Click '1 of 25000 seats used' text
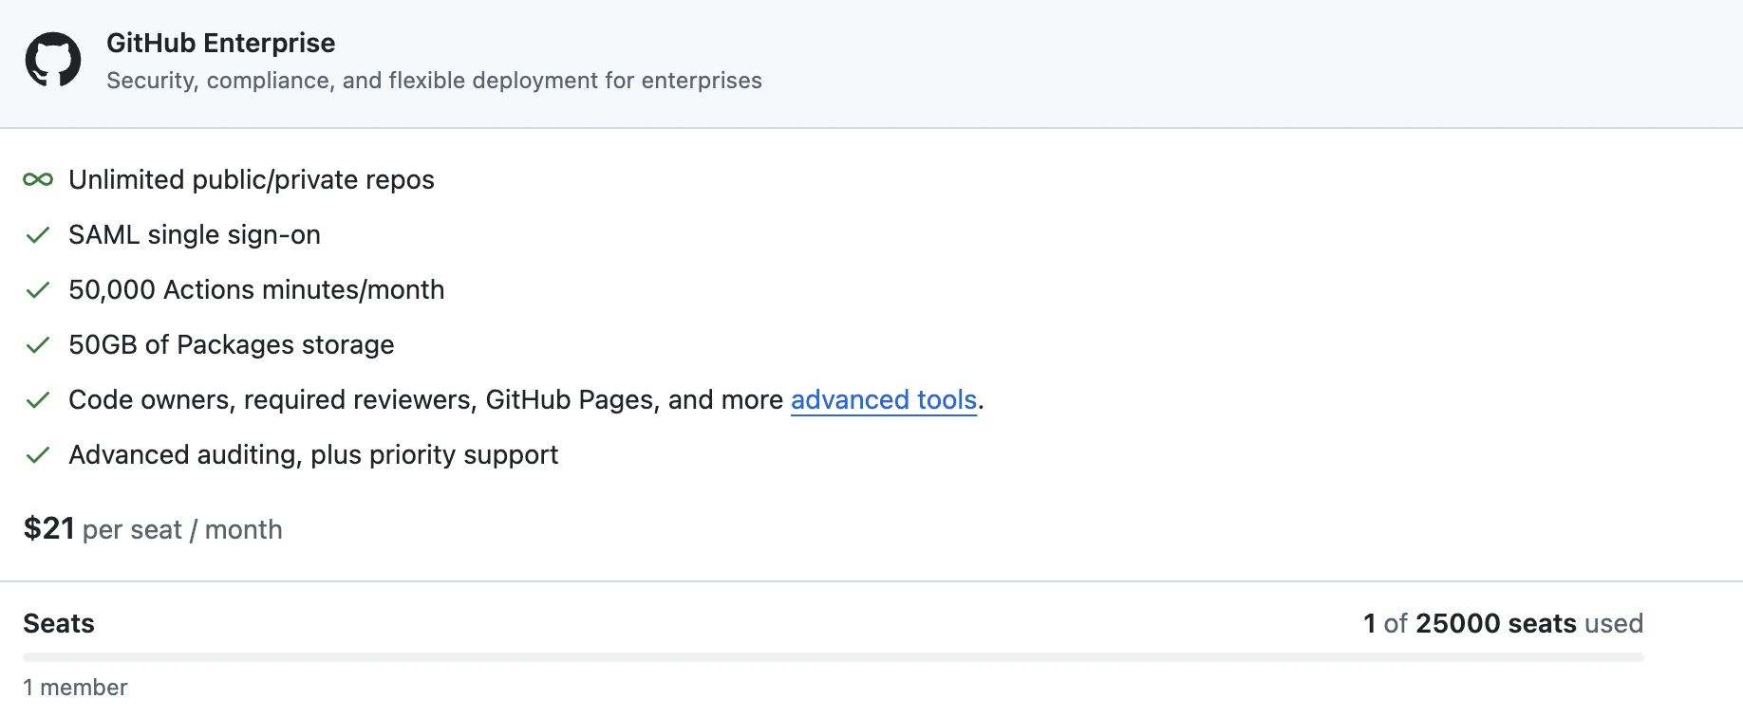 1503,623
